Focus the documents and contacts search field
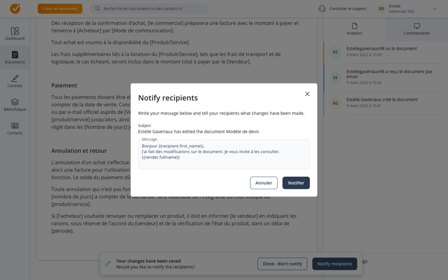The width and height of the screenshot is (448, 280). pyautogui.click(x=150, y=8)
